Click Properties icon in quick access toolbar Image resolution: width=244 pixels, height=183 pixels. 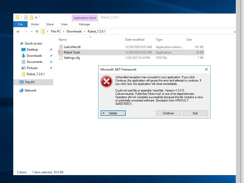pos(26,17)
